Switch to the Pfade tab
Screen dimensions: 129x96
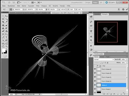point(107,57)
